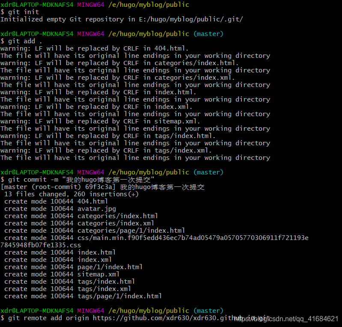Click 'create mode 100644 index.html' line
Screen dimensions: 342x327
pos(60,252)
